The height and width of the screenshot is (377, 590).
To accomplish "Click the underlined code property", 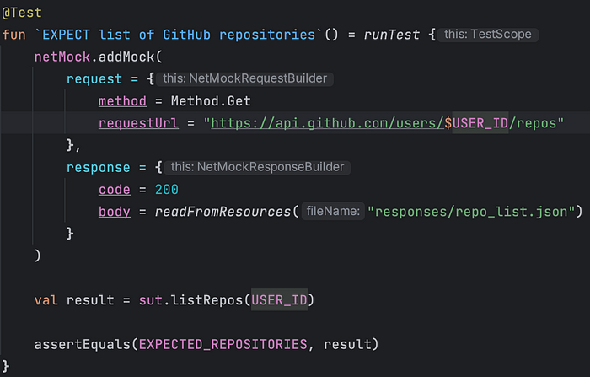I will tap(115, 190).
